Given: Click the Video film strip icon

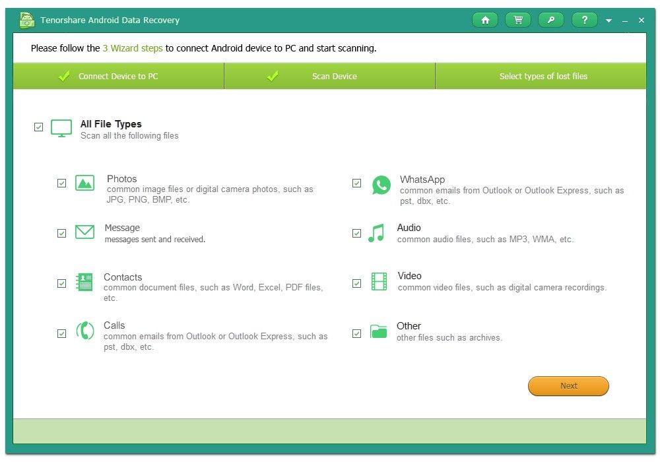Looking at the screenshot, I should click(379, 282).
